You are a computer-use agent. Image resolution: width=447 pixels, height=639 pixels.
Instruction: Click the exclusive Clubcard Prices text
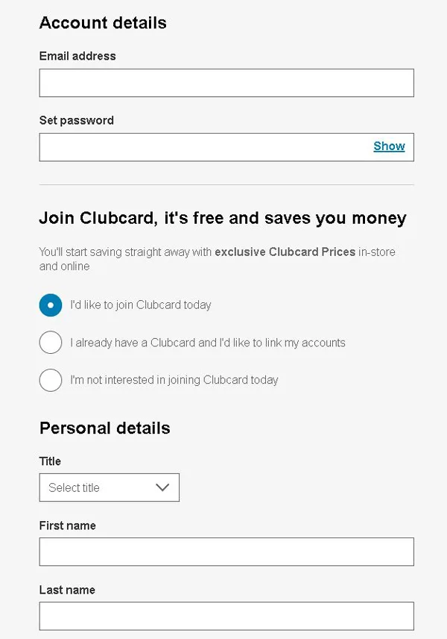(285, 252)
